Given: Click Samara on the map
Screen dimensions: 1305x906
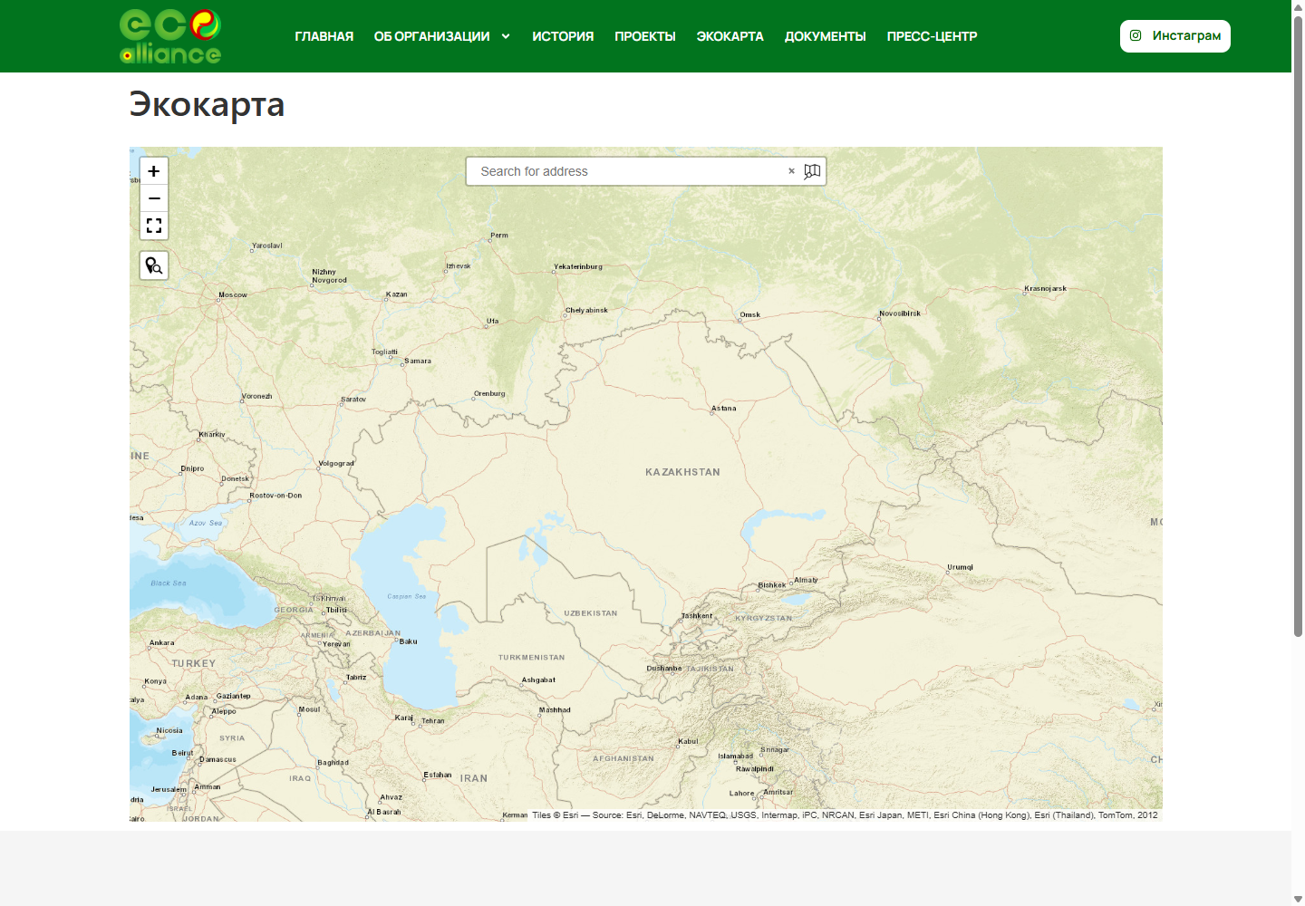Looking at the screenshot, I should click(x=418, y=361).
